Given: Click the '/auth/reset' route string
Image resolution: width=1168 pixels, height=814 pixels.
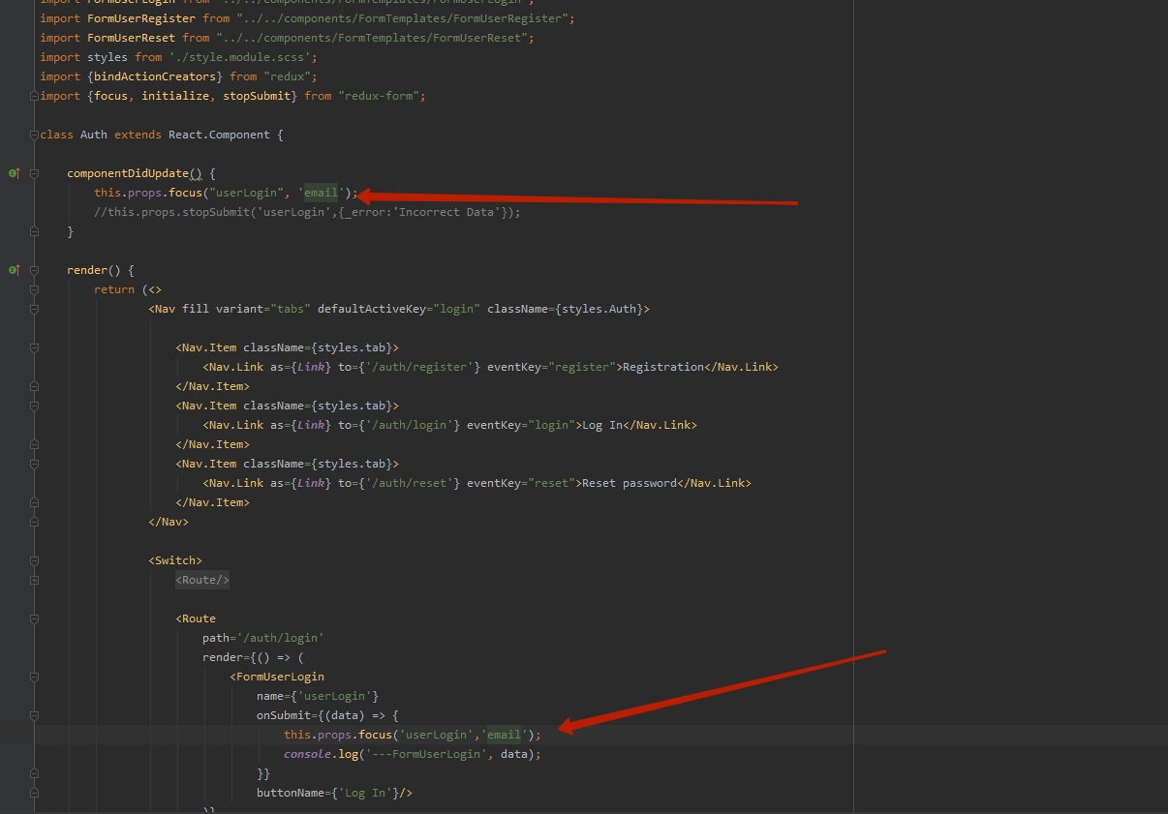Looking at the screenshot, I should point(409,483).
